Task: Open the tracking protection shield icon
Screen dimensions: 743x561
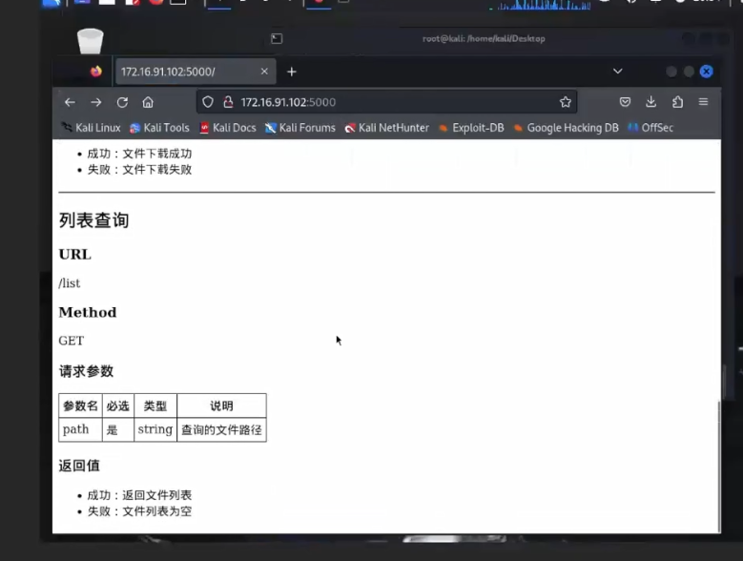Action: tap(208, 102)
